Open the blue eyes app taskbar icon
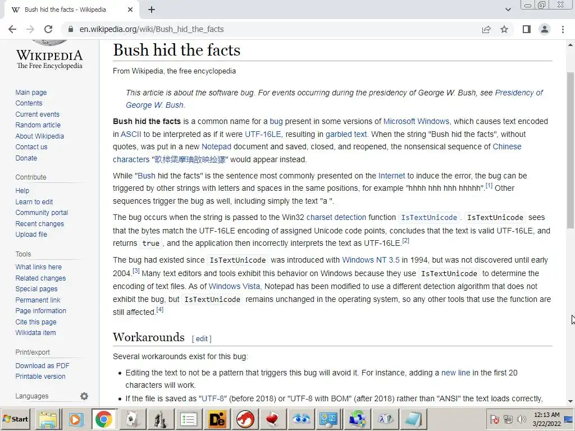 (x=301, y=419)
